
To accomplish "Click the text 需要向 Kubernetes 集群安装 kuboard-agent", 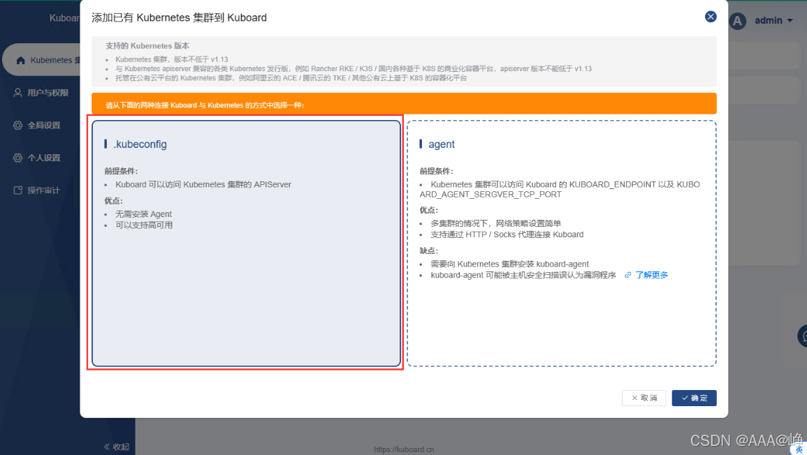I will click(x=509, y=264).
